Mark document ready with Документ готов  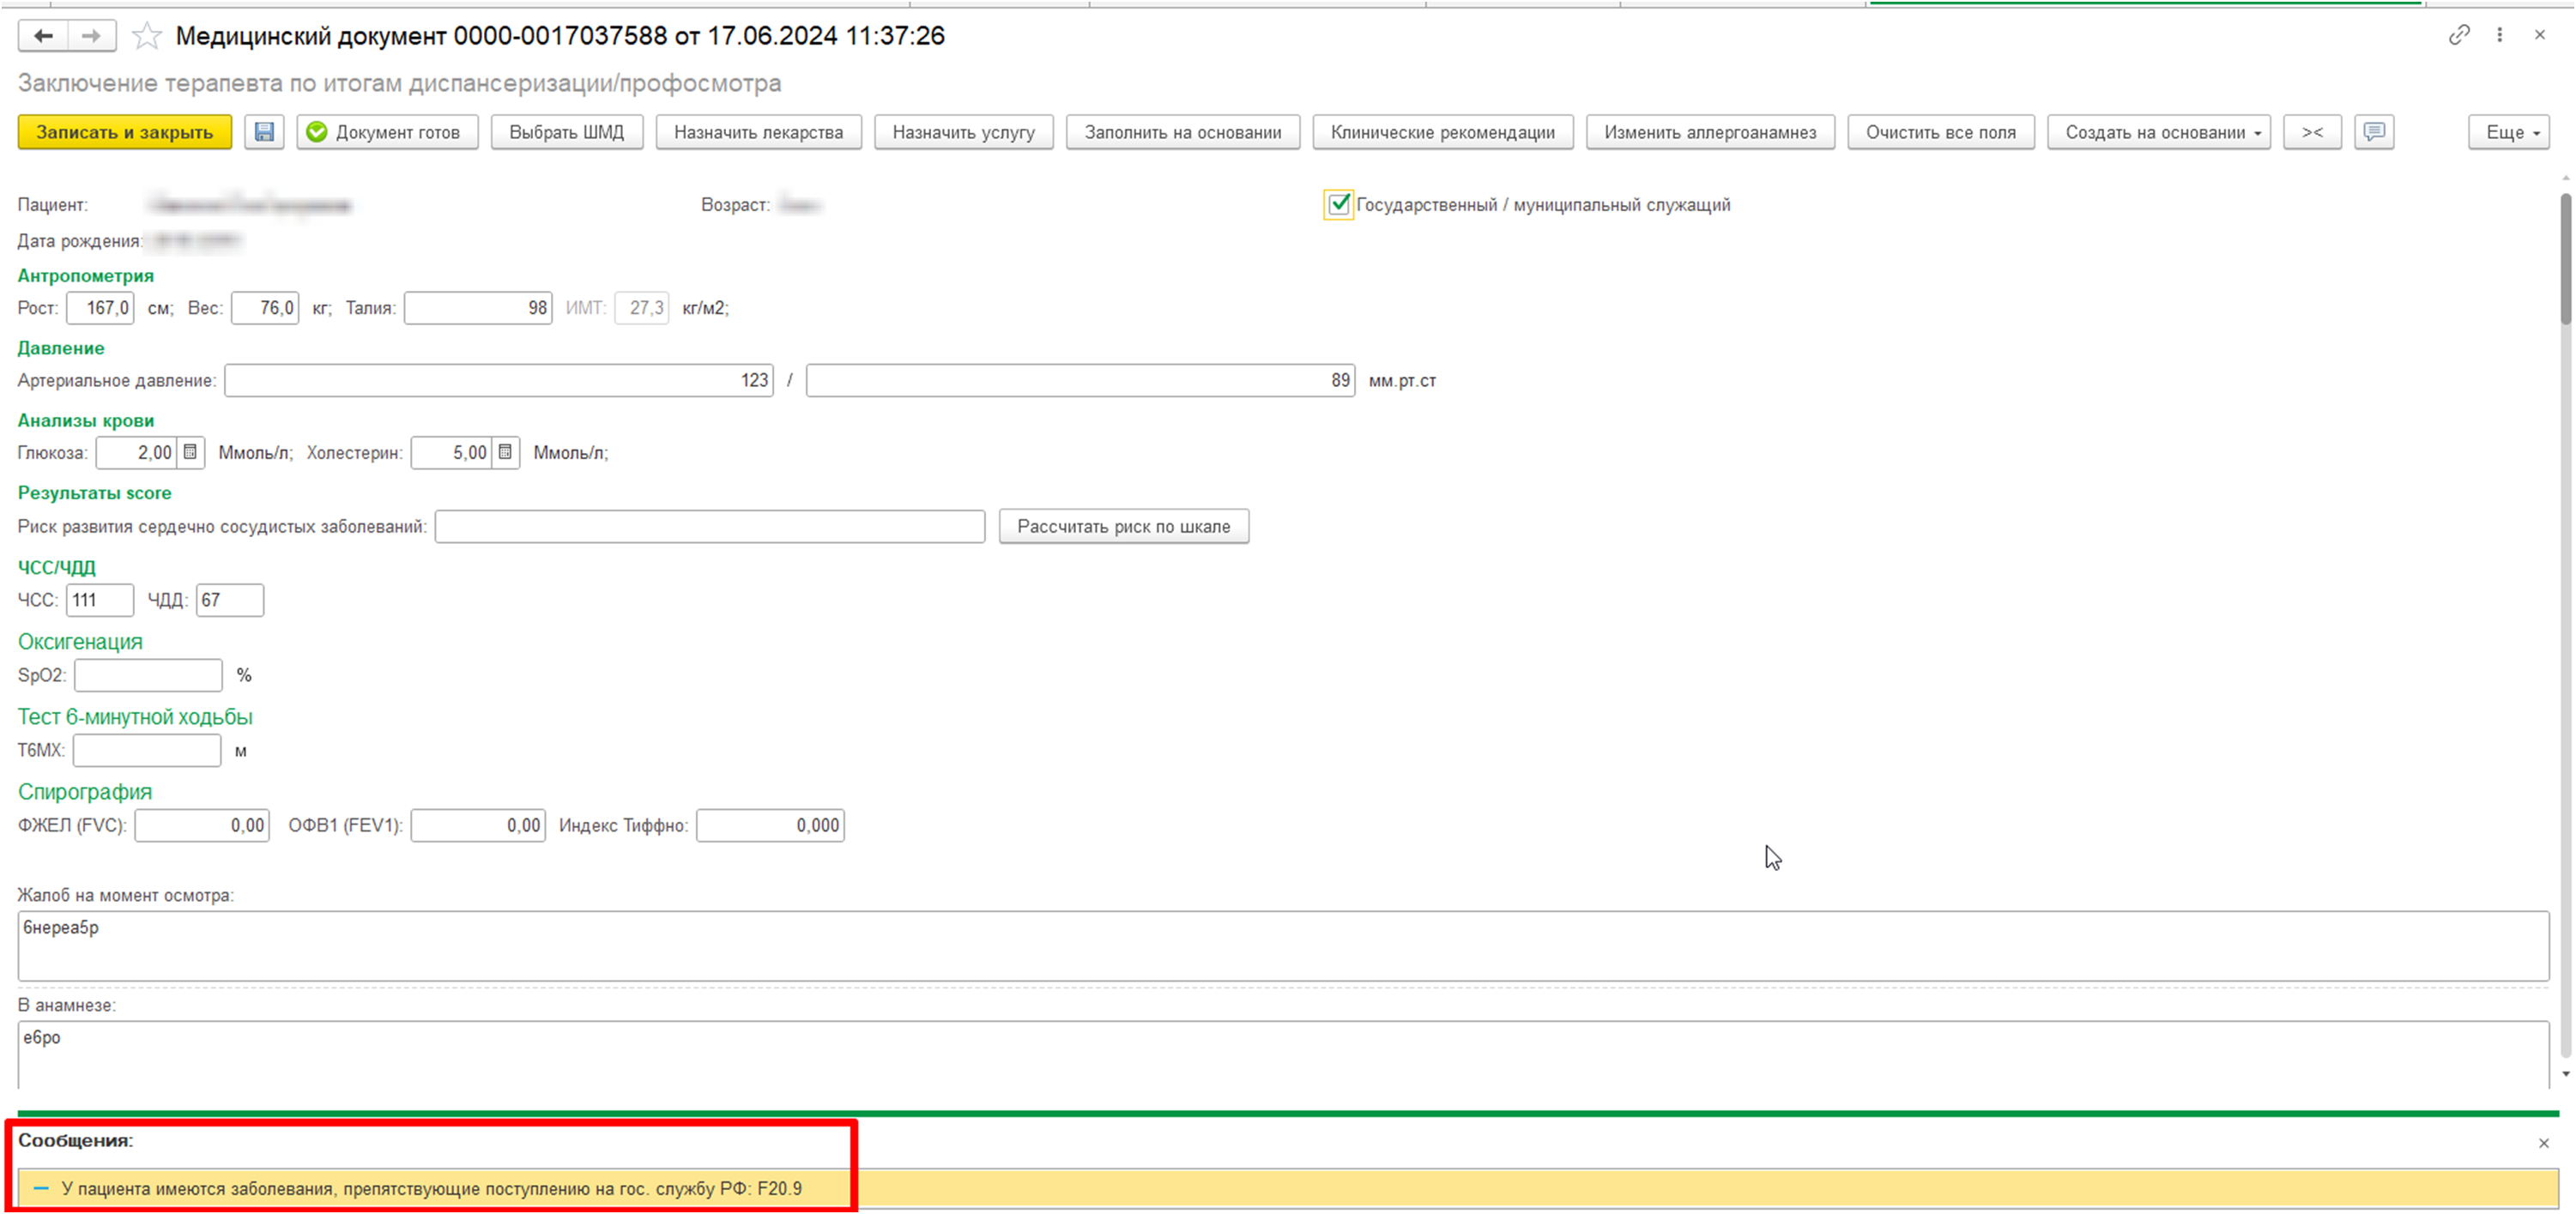tap(387, 132)
